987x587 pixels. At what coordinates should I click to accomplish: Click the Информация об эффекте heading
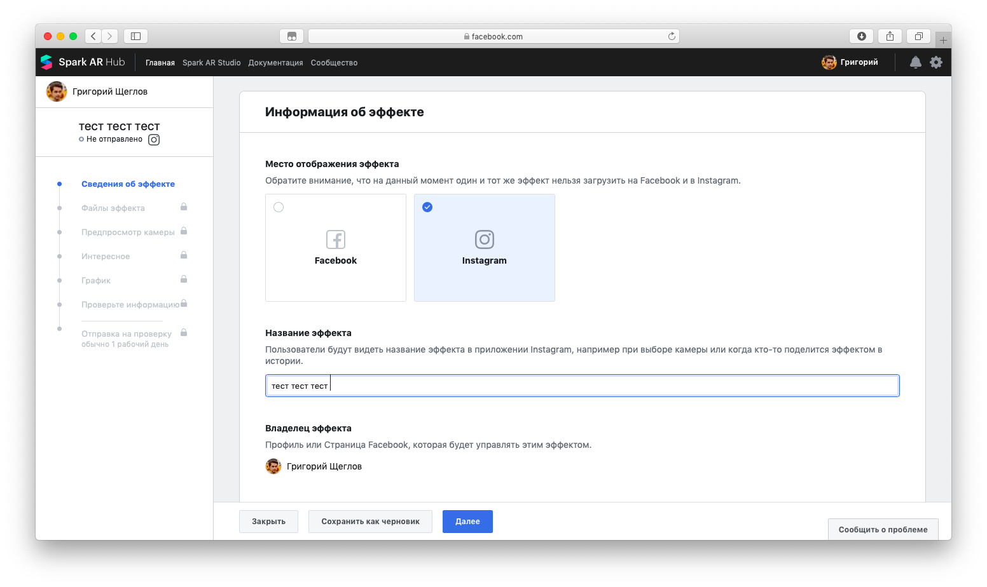click(x=345, y=112)
